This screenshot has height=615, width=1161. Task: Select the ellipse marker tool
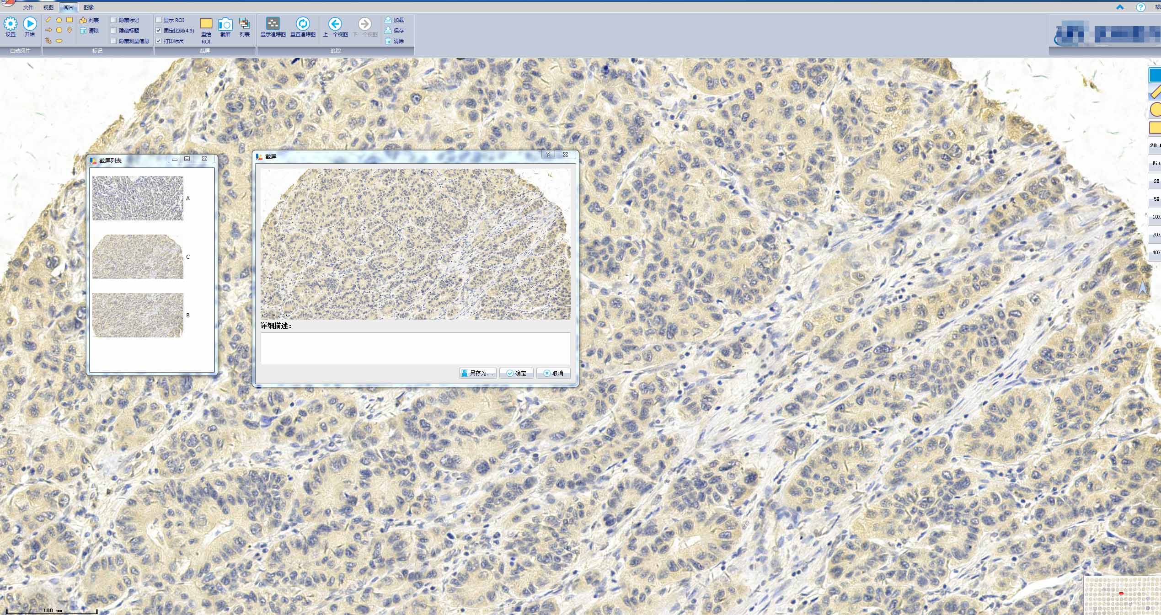tap(59, 41)
